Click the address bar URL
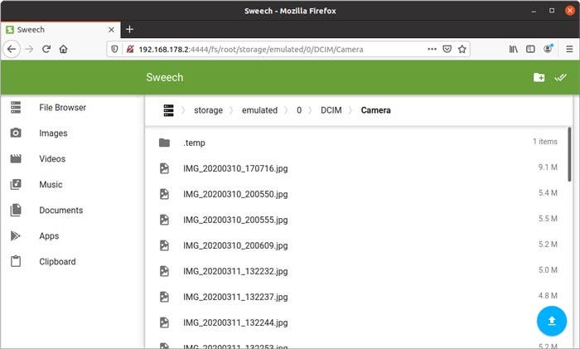 click(251, 49)
